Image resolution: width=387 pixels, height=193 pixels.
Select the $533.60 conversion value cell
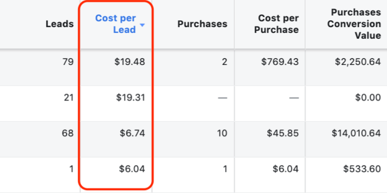362,169
